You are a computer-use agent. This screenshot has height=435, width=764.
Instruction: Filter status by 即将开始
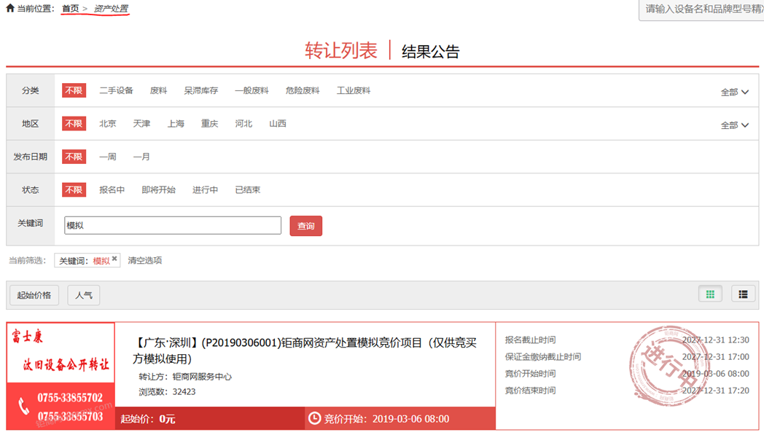pos(158,190)
